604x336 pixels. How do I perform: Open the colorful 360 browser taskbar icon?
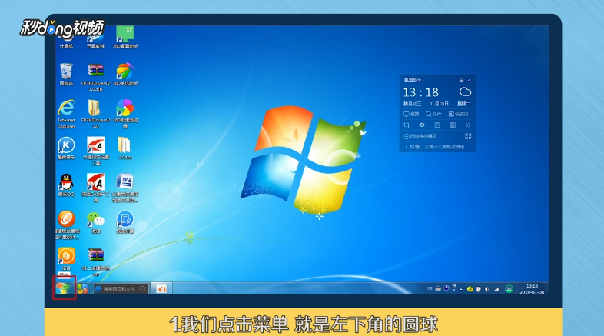pyautogui.click(x=82, y=288)
